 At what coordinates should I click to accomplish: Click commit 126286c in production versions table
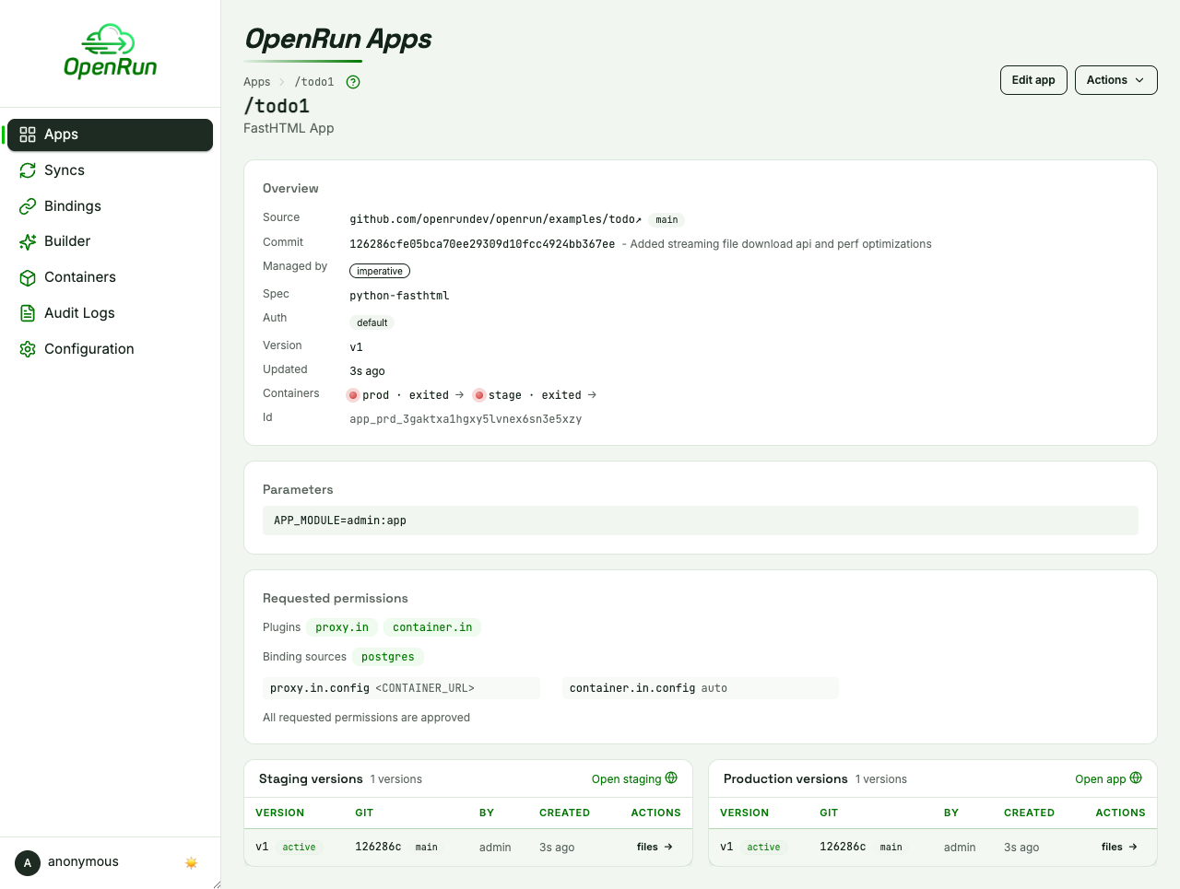(x=843, y=847)
